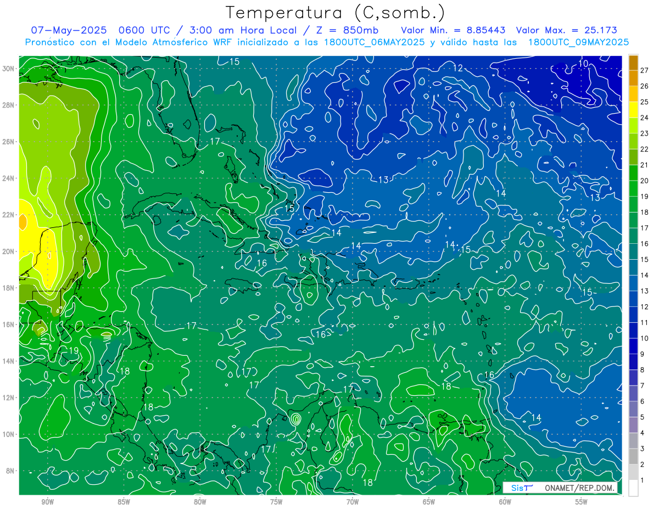Click the 70W longitude axis label
This screenshot has width=659, height=509.
(x=353, y=502)
